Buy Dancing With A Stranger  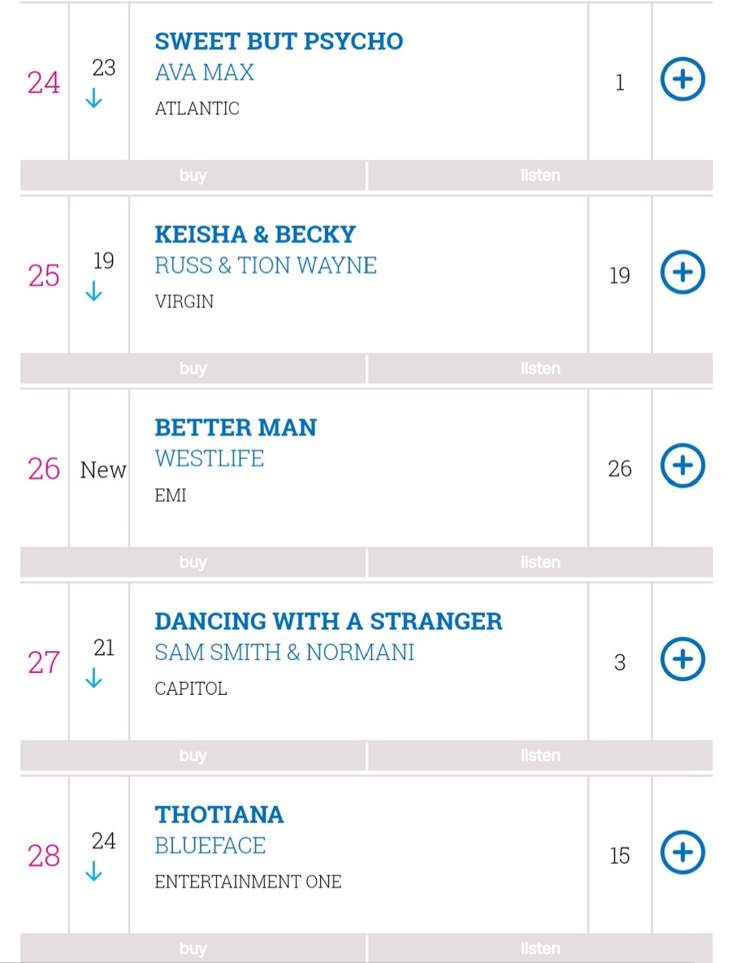coord(193,756)
